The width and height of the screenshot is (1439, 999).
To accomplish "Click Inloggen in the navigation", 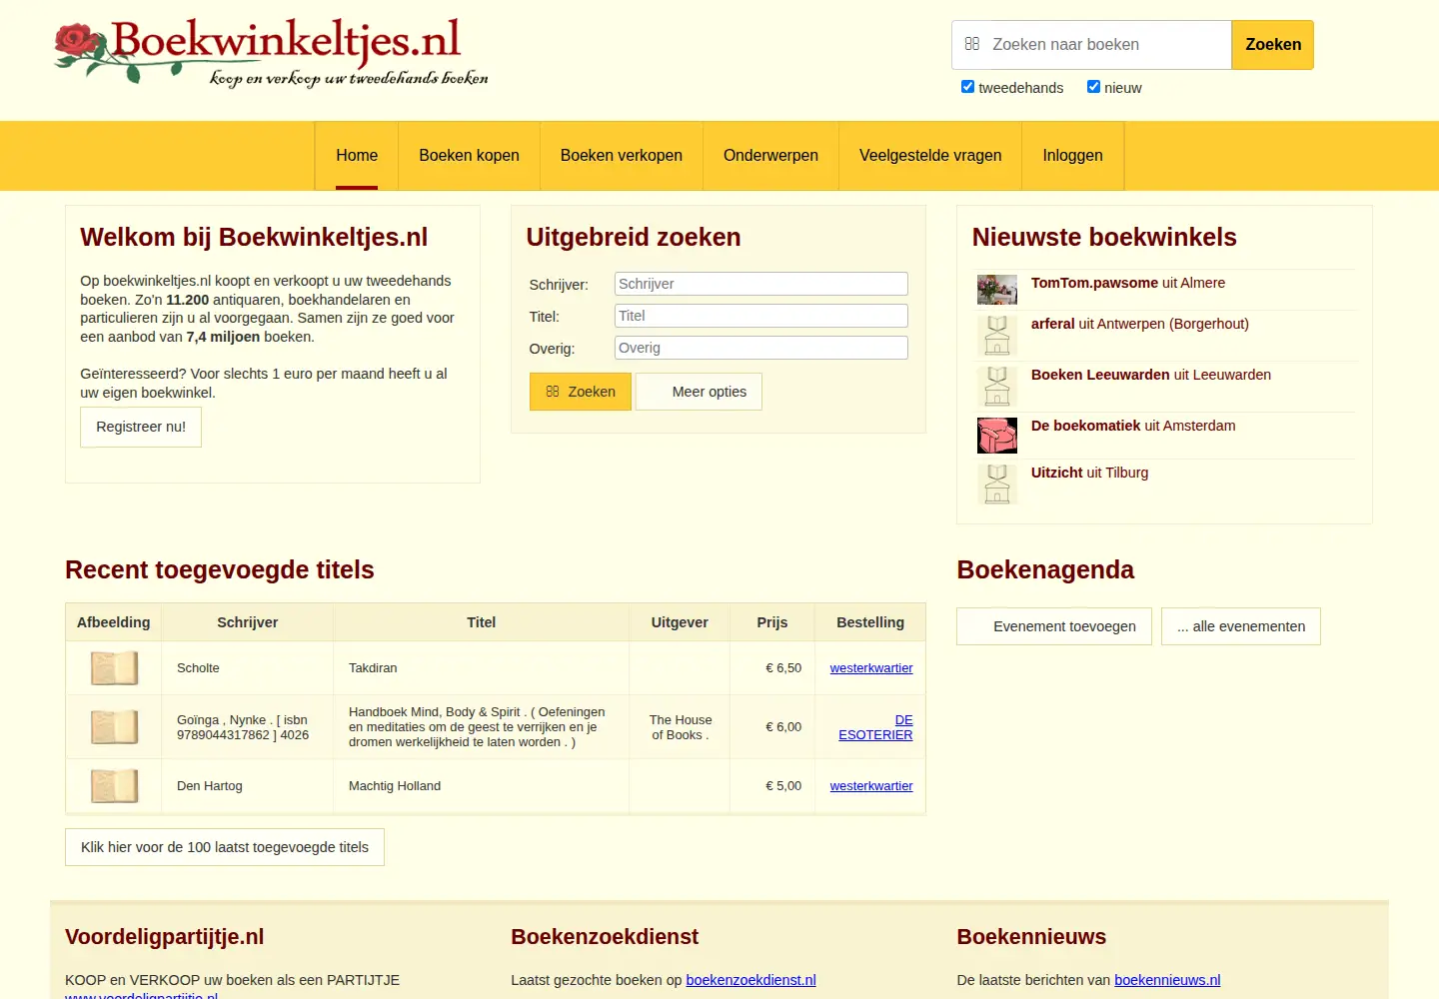I will click(1072, 156).
